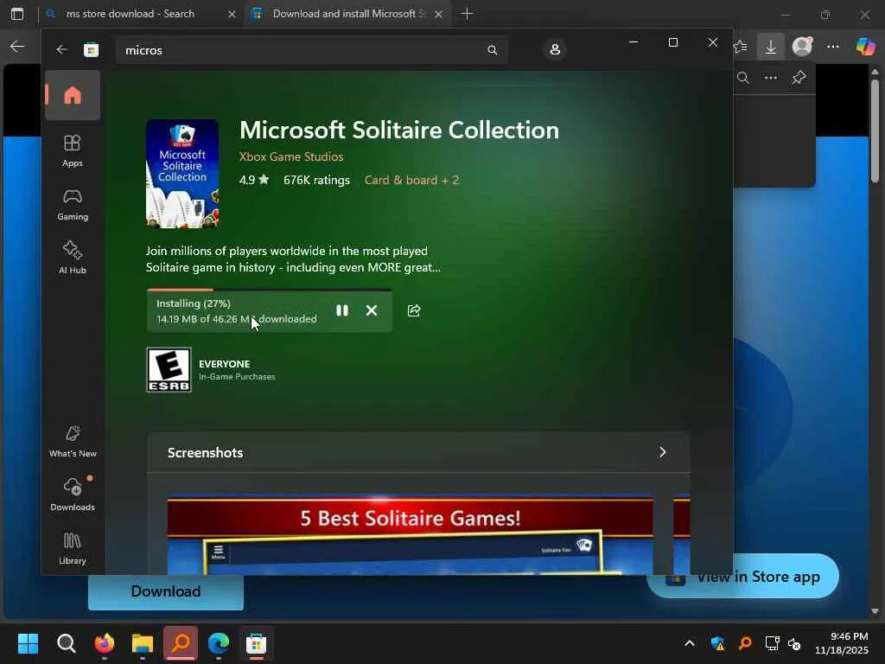Open the taskbar clock and date
Viewport: 885px width, 664px height.
(x=842, y=643)
